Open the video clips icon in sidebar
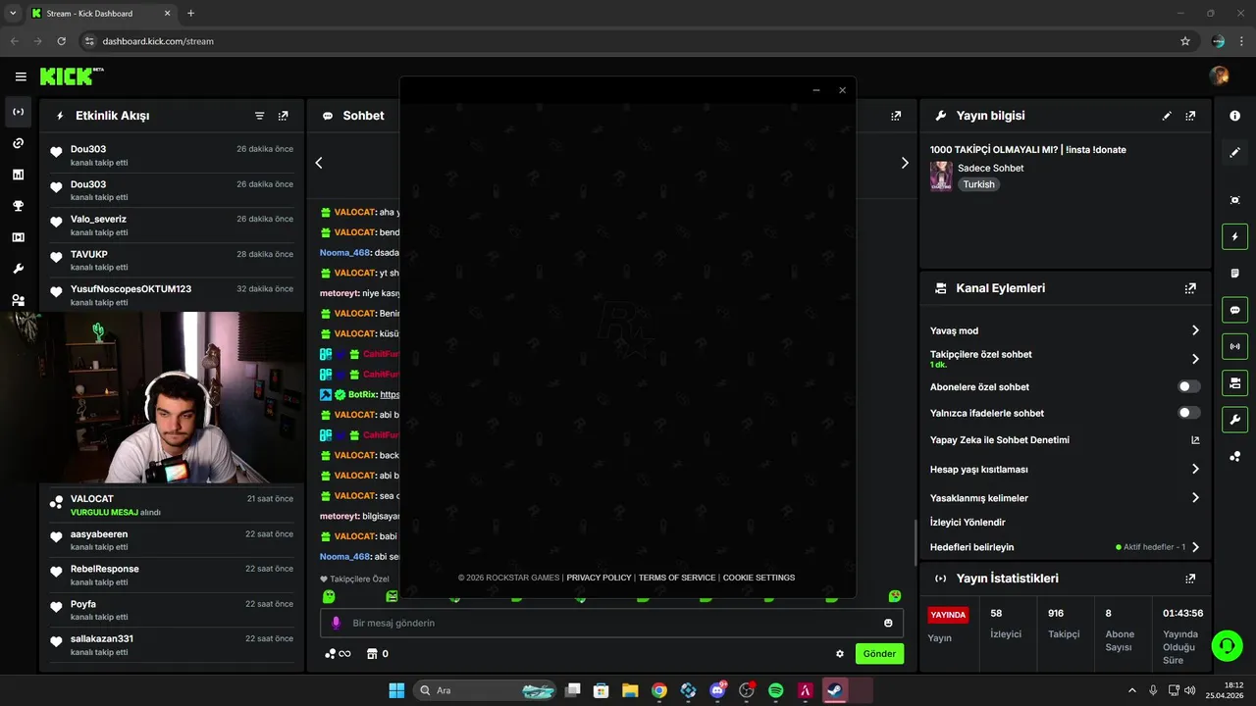 18,237
